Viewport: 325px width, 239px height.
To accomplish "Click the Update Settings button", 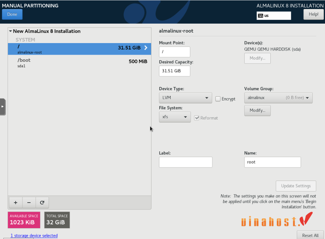I will click(x=296, y=186).
